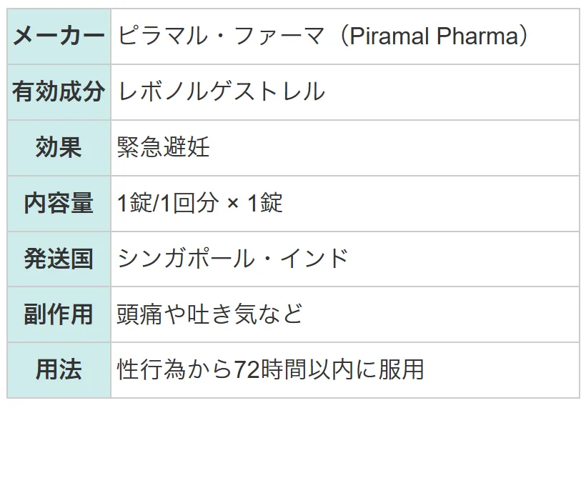Select the 1錠/1回分 × 1錠 cell
586x488 pixels.
[345, 203]
